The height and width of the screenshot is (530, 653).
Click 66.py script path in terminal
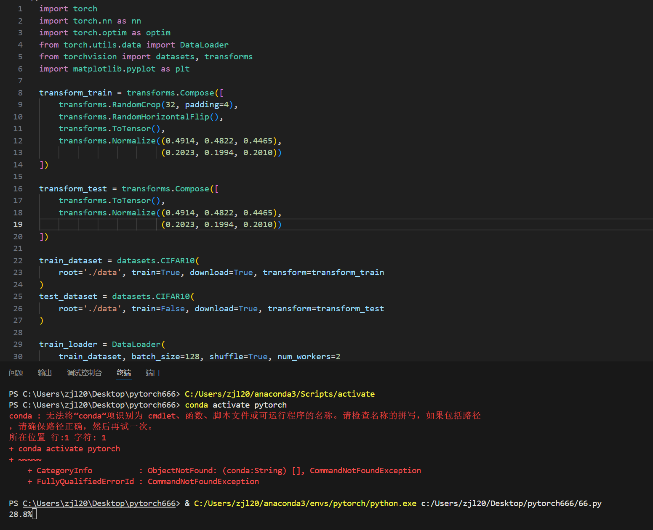[512, 503]
